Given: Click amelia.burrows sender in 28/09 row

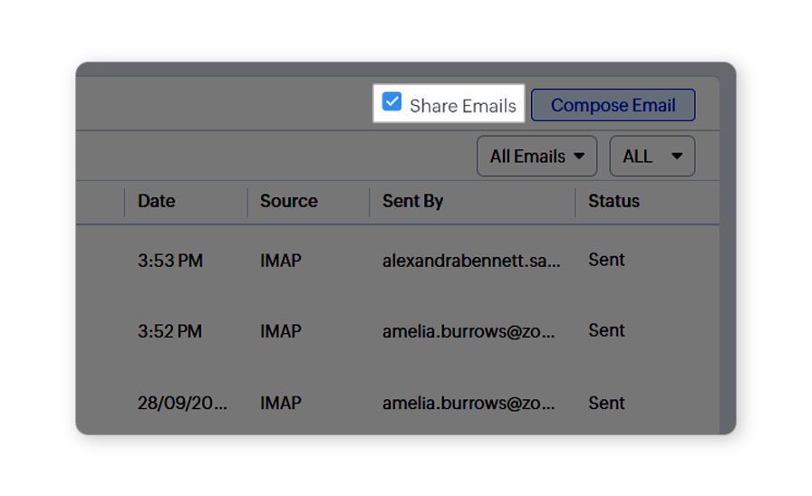Looking at the screenshot, I should (469, 403).
